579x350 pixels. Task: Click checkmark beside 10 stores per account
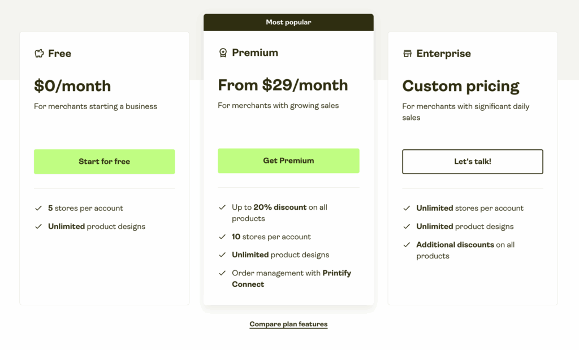(x=222, y=237)
